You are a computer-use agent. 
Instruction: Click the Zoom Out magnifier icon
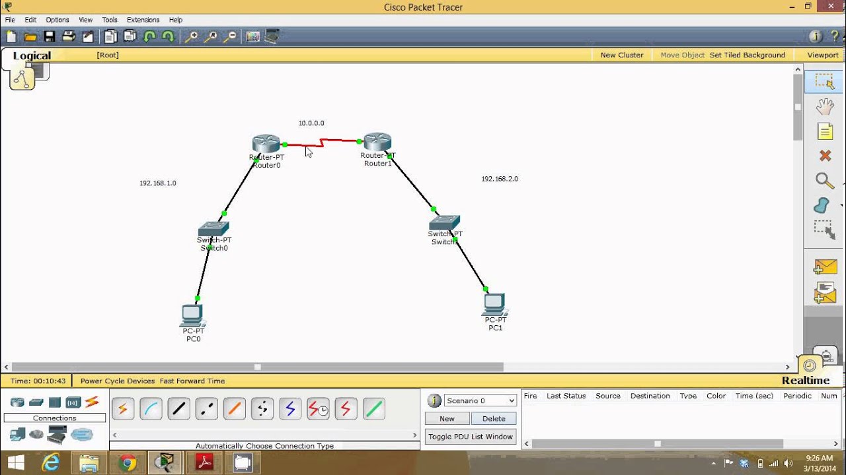pyautogui.click(x=230, y=37)
